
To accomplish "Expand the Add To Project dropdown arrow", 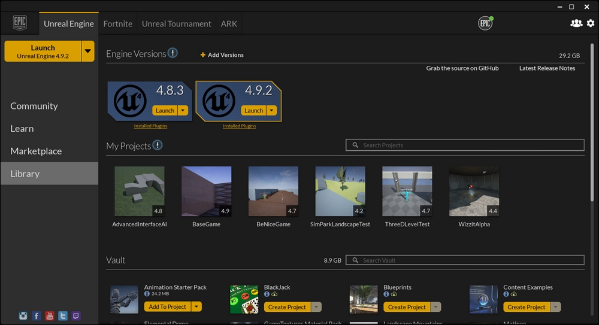I will [196, 306].
